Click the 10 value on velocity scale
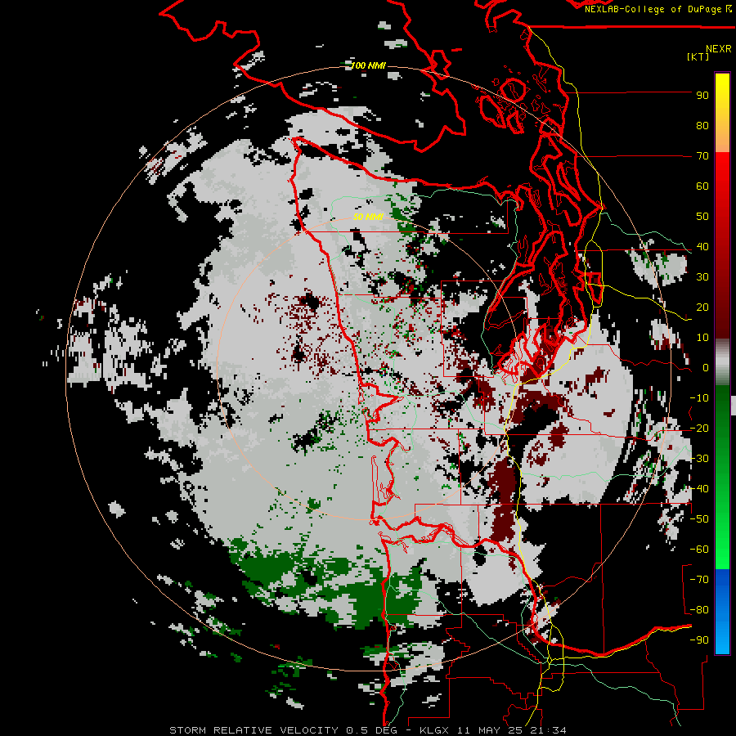This screenshot has width=736, height=736. click(x=702, y=338)
